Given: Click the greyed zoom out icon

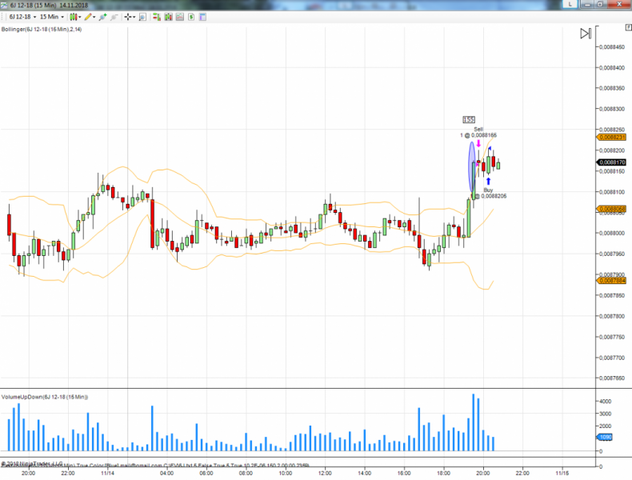Looking at the screenshot, I should click(114, 17).
